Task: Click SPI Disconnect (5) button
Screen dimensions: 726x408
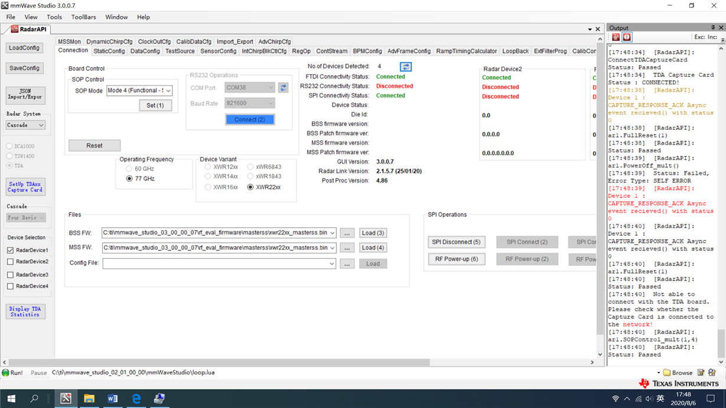Action: pyautogui.click(x=456, y=242)
